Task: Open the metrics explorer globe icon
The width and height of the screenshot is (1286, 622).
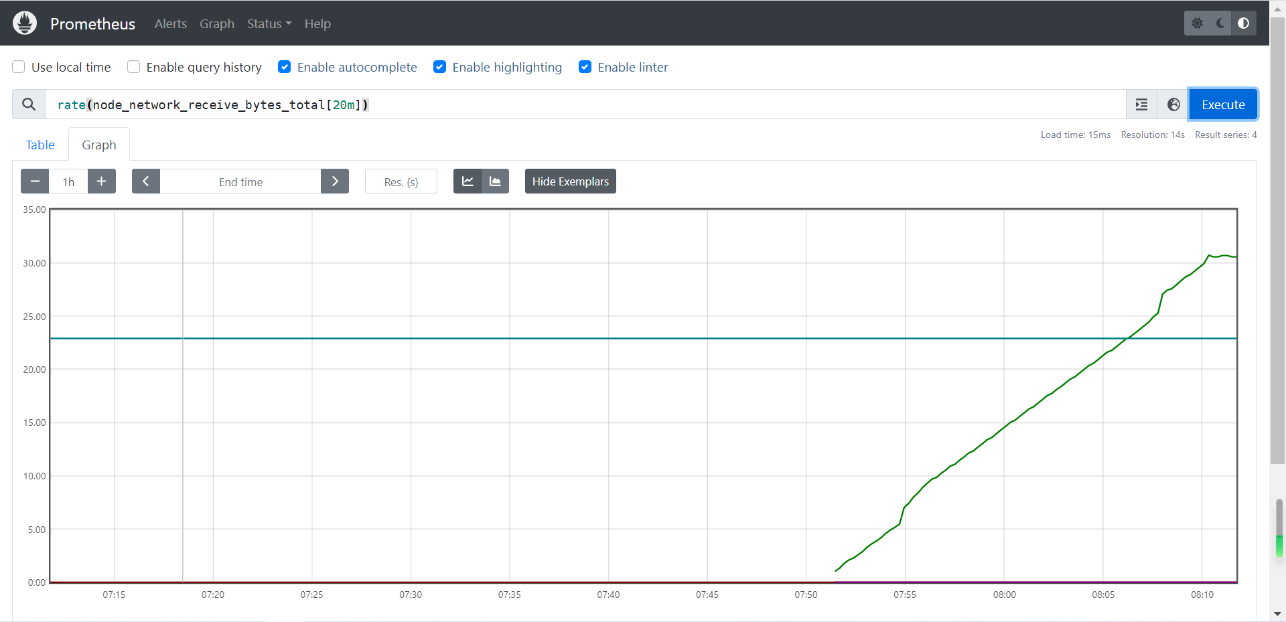Action: pos(1173,104)
